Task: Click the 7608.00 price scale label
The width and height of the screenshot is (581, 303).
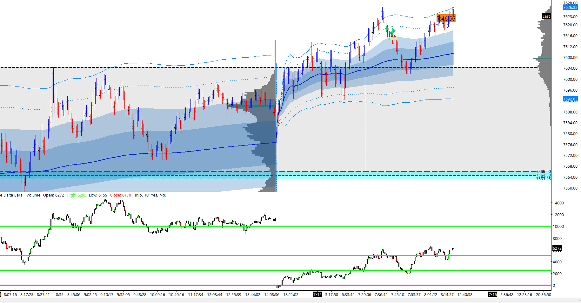Action: [x=570, y=58]
